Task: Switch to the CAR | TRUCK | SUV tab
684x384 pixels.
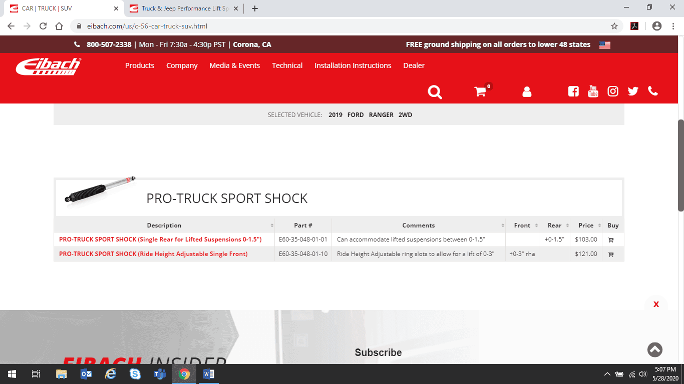Action: (64, 8)
